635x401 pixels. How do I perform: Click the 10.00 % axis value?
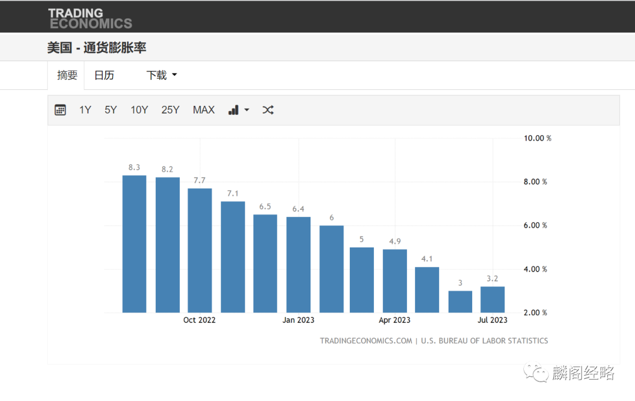pyautogui.click(x=537, y=138)
